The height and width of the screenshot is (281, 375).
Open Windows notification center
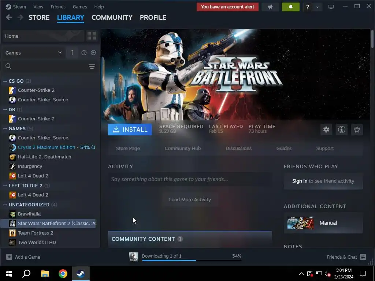tap(363, 274)
